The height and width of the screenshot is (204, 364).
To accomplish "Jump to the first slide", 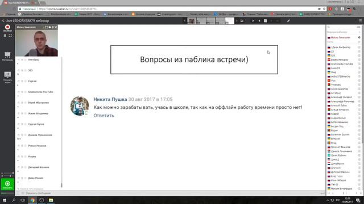I will tap(253, 21).
